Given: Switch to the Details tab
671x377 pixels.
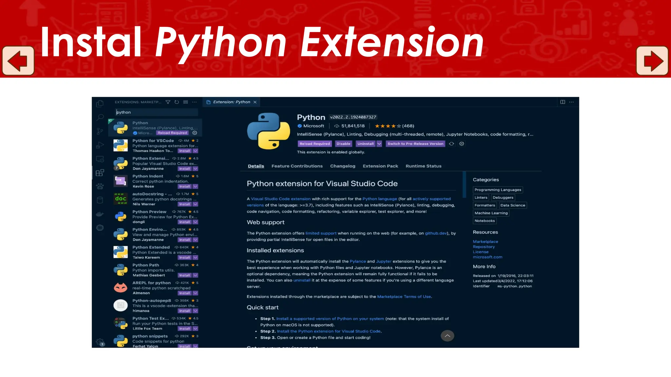Looking at the screenshot, I should pos(256,166).
